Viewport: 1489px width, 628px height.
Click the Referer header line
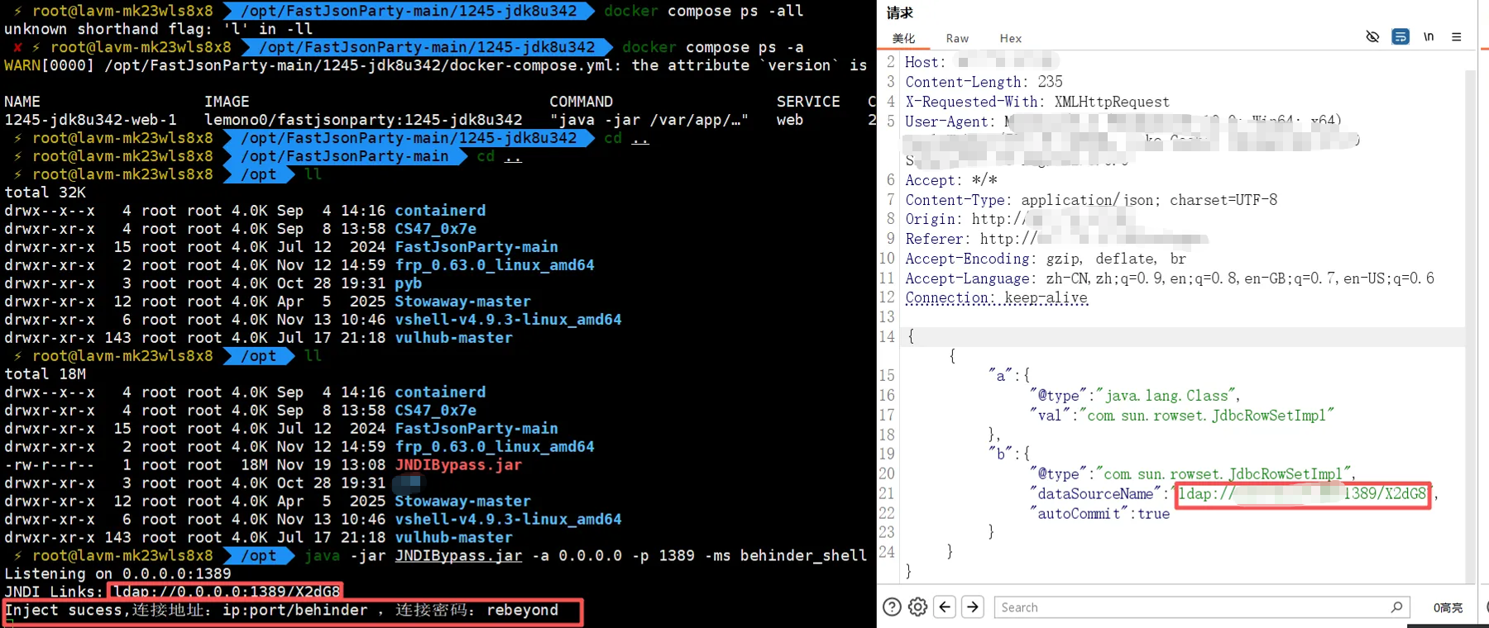point(1056,239)
